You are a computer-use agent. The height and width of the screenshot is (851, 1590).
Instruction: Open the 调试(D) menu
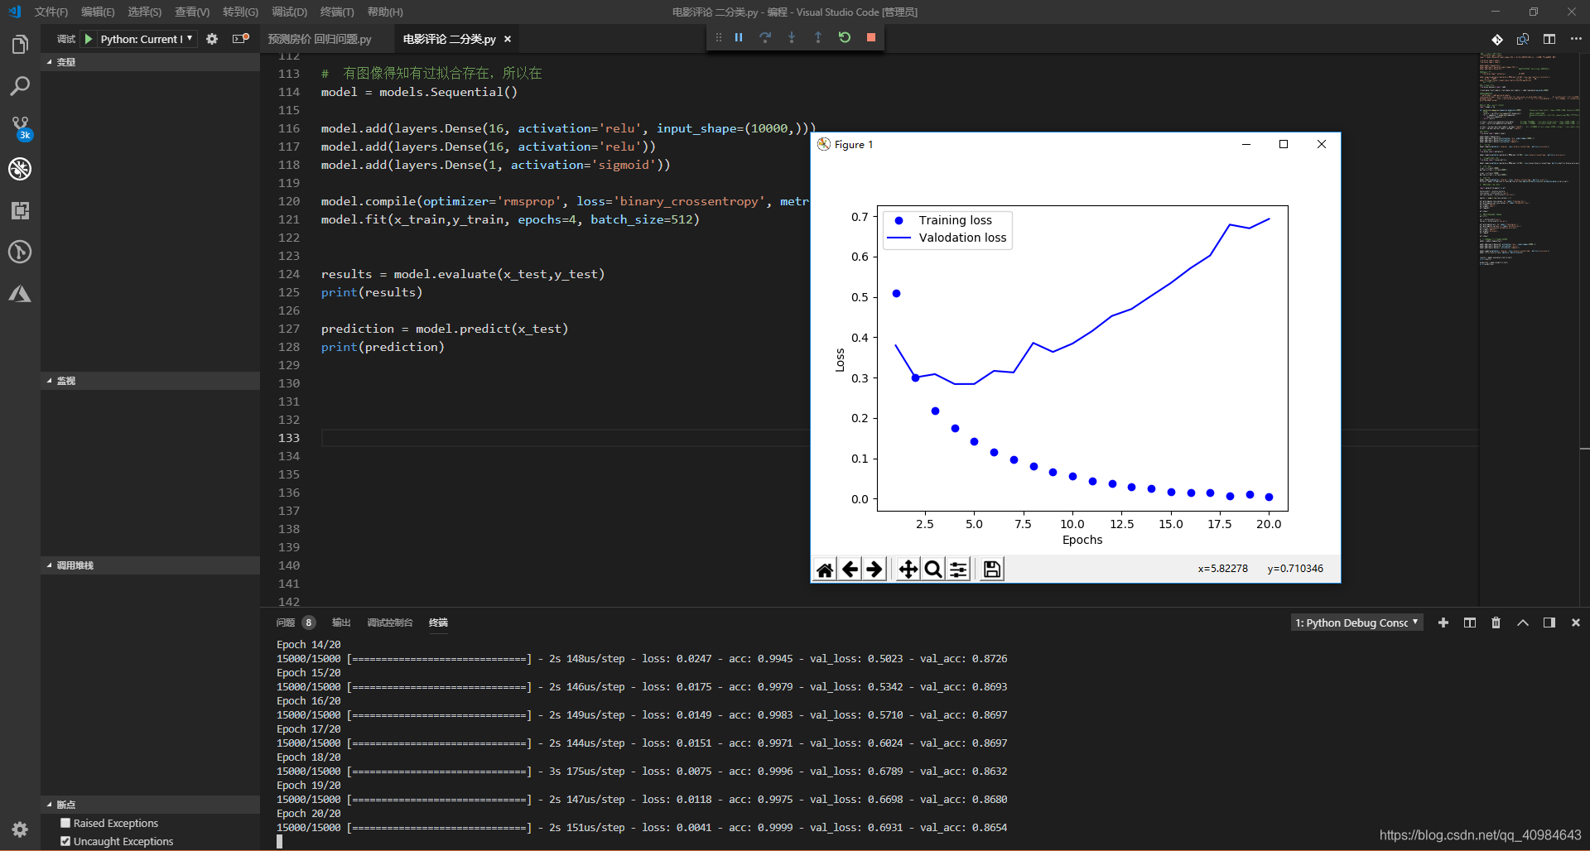tap(289, 12)
